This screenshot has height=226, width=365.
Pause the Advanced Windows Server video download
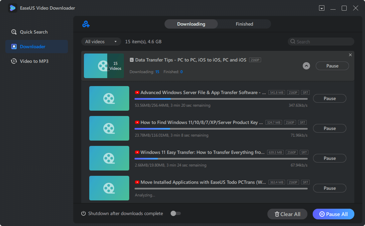(x=329, y=98)
